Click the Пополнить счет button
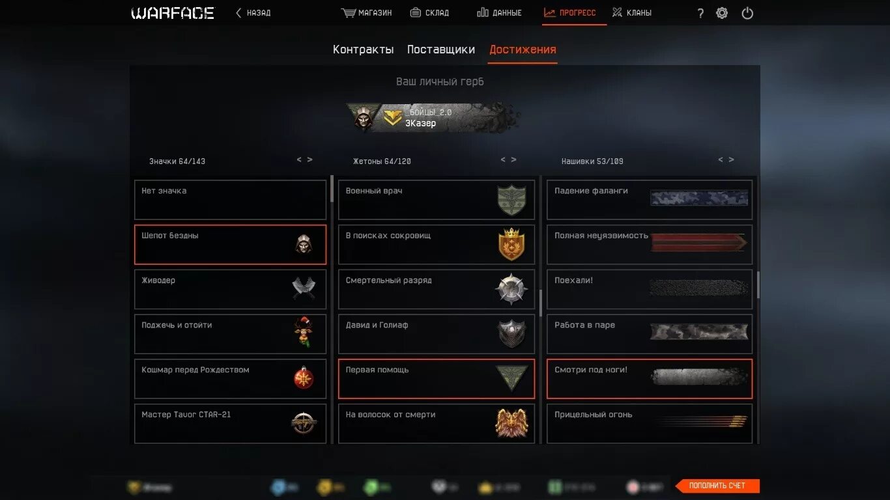This screenshot has height=500, width=890. 717,486
